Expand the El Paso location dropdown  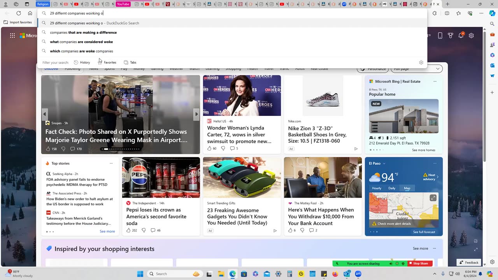[384, 163]
